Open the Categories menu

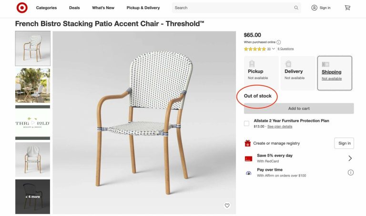click(x=46, y=8)
